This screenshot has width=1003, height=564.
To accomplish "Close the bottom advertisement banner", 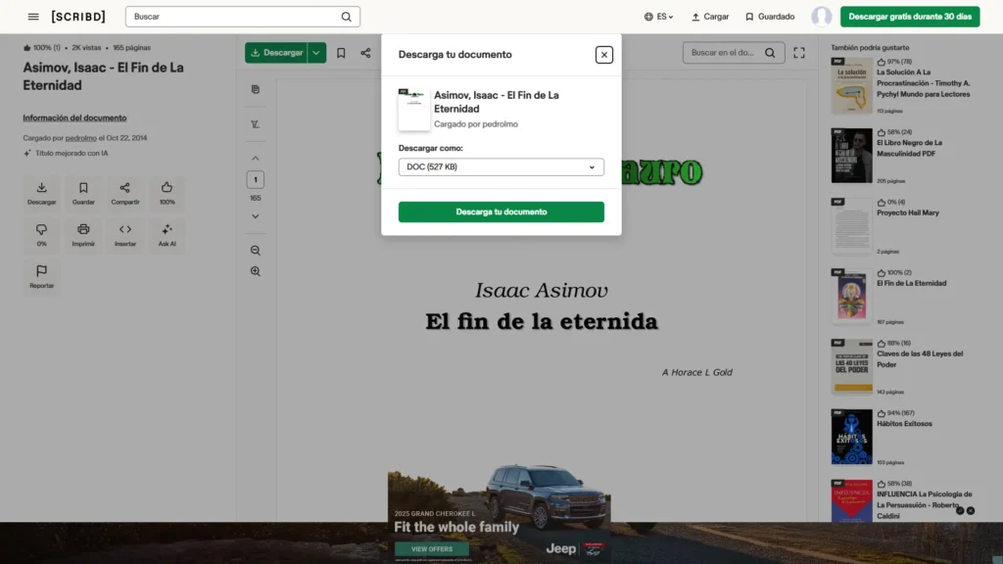I will click(x=971, y=510).
